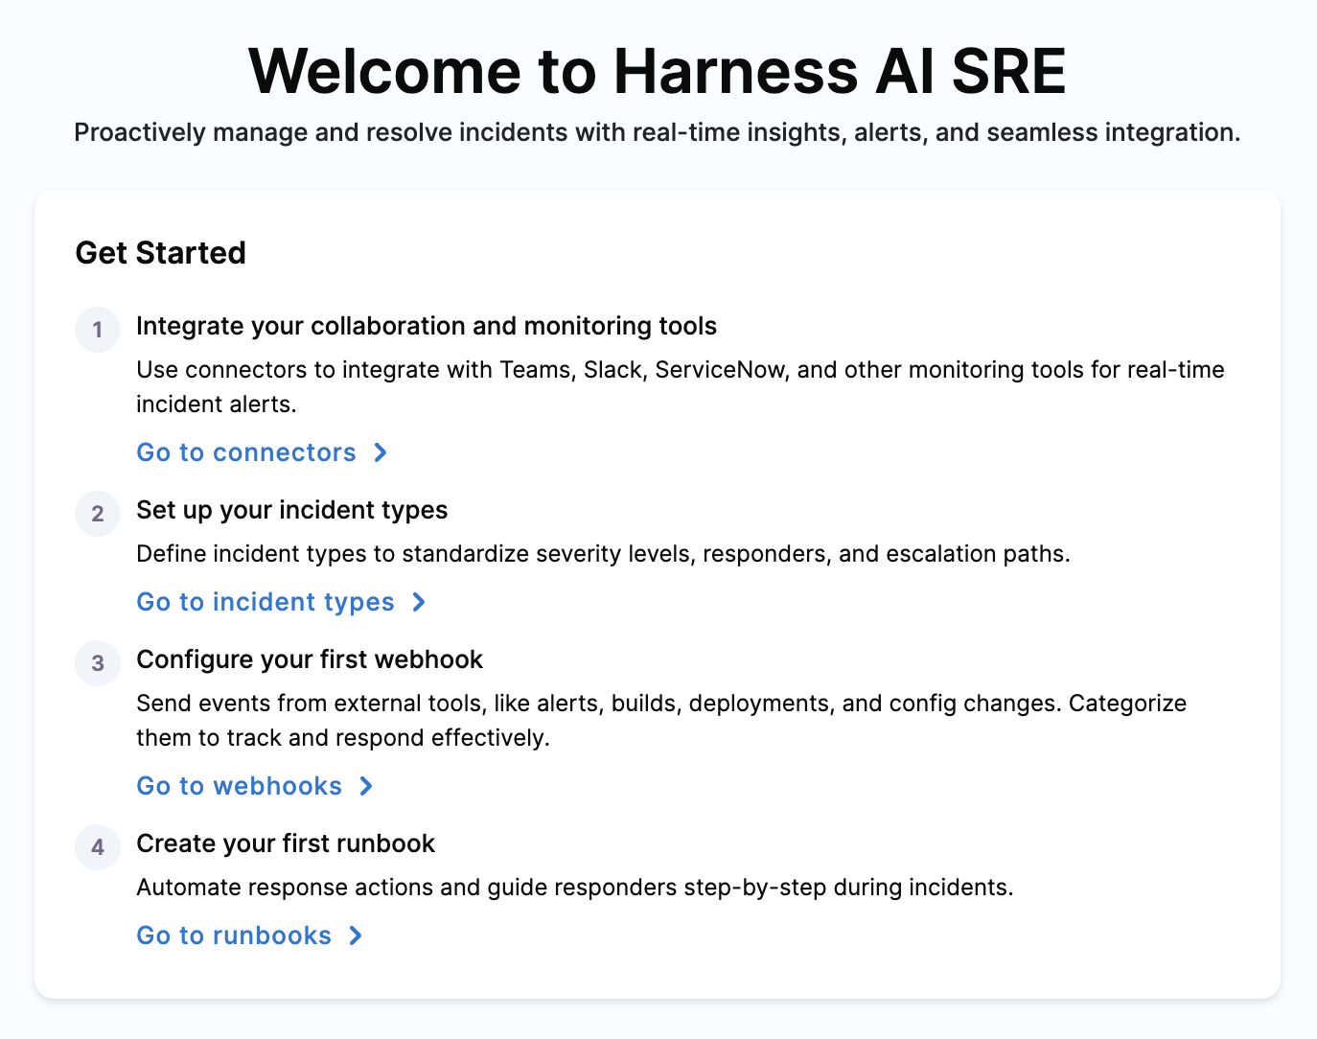Click the chevron arrow beside Go to runbooks
The image size is (1317, 1039).
coord(356,935)
